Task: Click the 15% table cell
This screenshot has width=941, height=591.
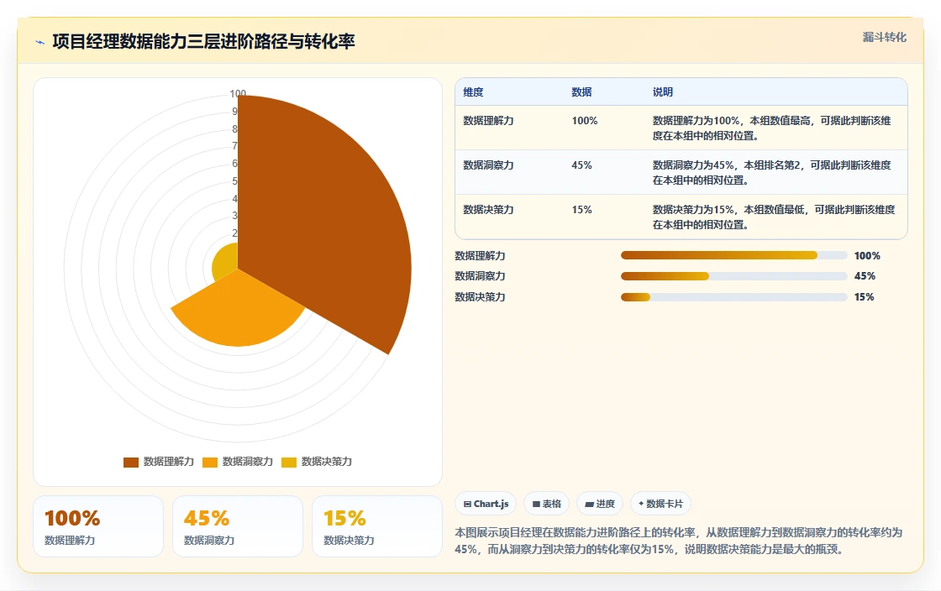Action: click(x=581, y=209)
